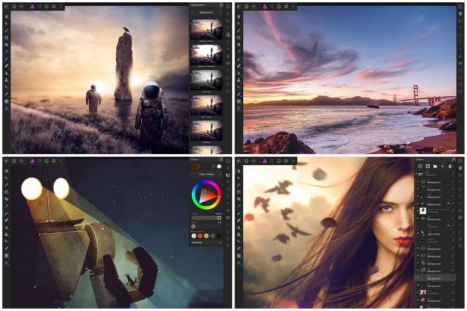
Task: Select the brown primary colour well
Action: pos(196,167)
